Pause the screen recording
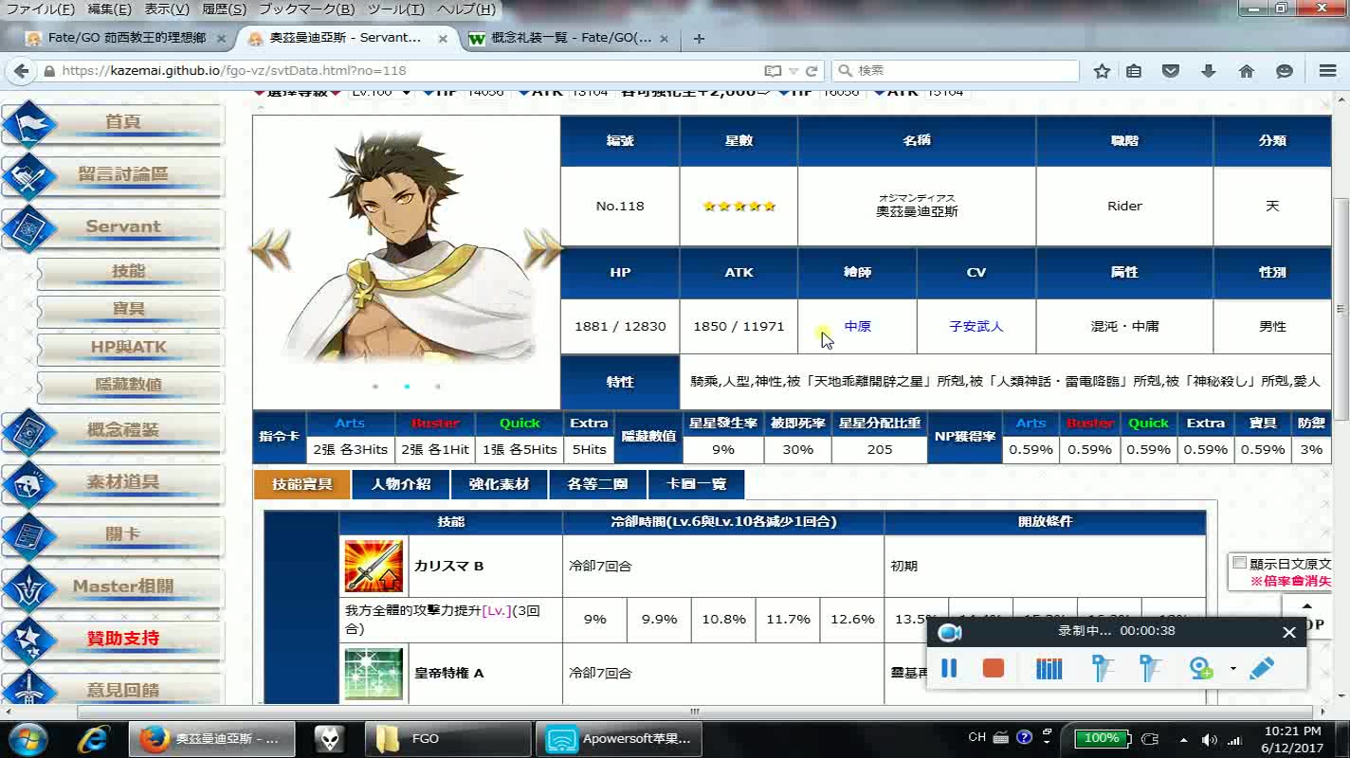Viewport: 1350px width, 758px height. coord(949,668)
